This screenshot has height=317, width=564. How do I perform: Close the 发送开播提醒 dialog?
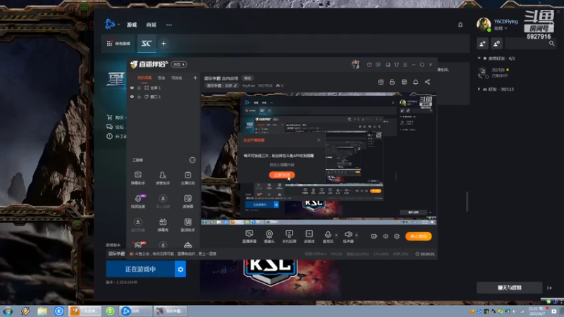[x=319, y=139]
